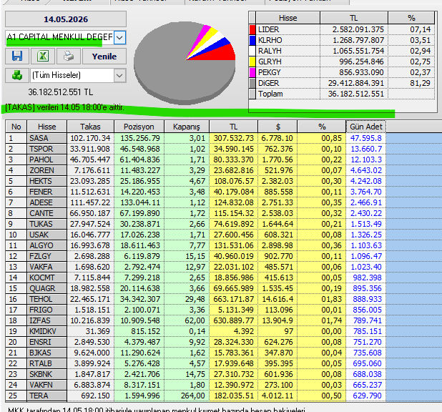Image resolution: width=442 pixels, height=412 pixels.
Task: Select the BJKAS stock cell
Action: pyautogui.click(x=47, y=353)
